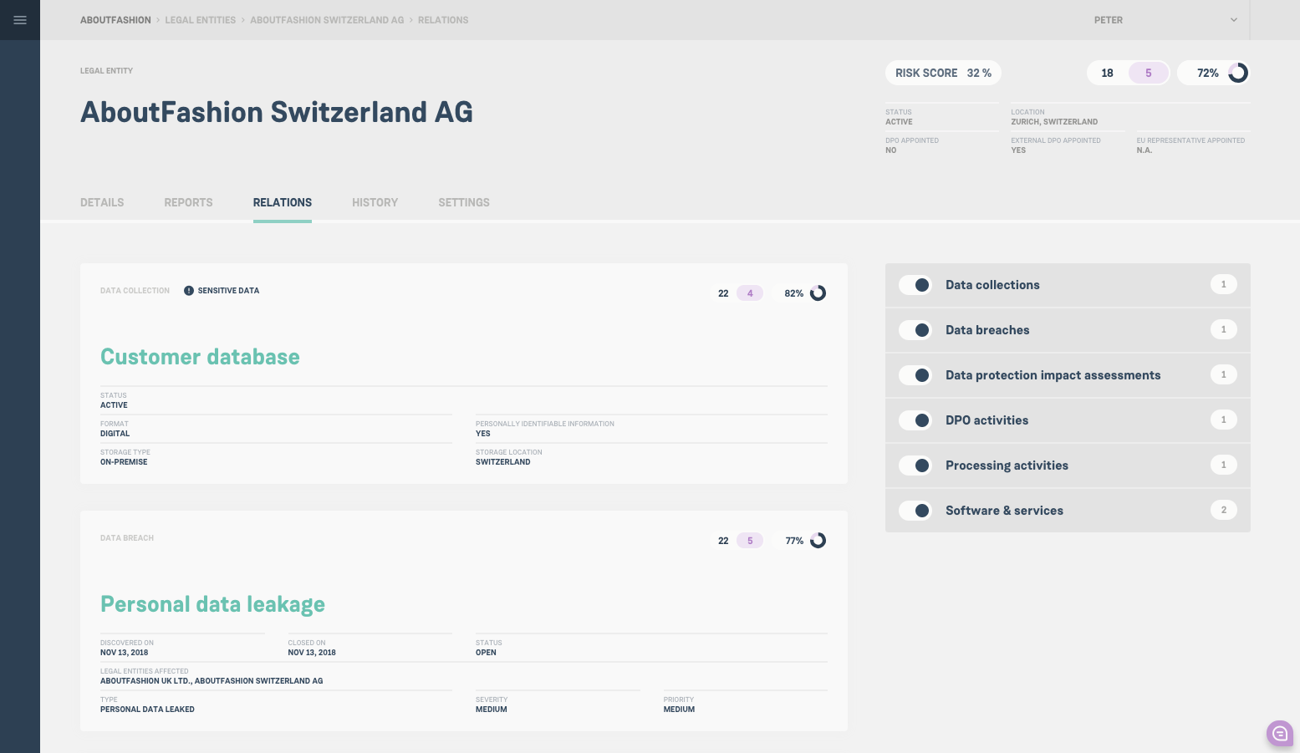Click the Data collections count badge
The width and height of the screenshot is (1300, 753).
click(1223, 284)
